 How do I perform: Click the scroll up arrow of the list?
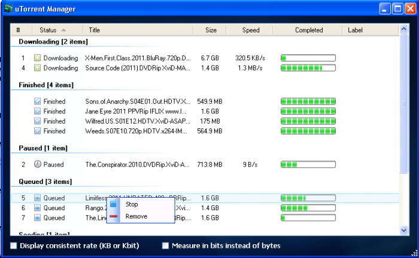click(x=404, y=29)
